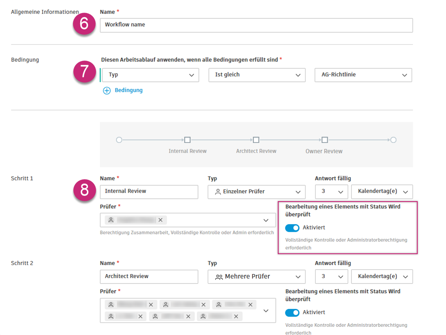This screenshot has height=335, width=446.
Task: Click the plus icon to add Bedingung
Action: pos(107,90)
